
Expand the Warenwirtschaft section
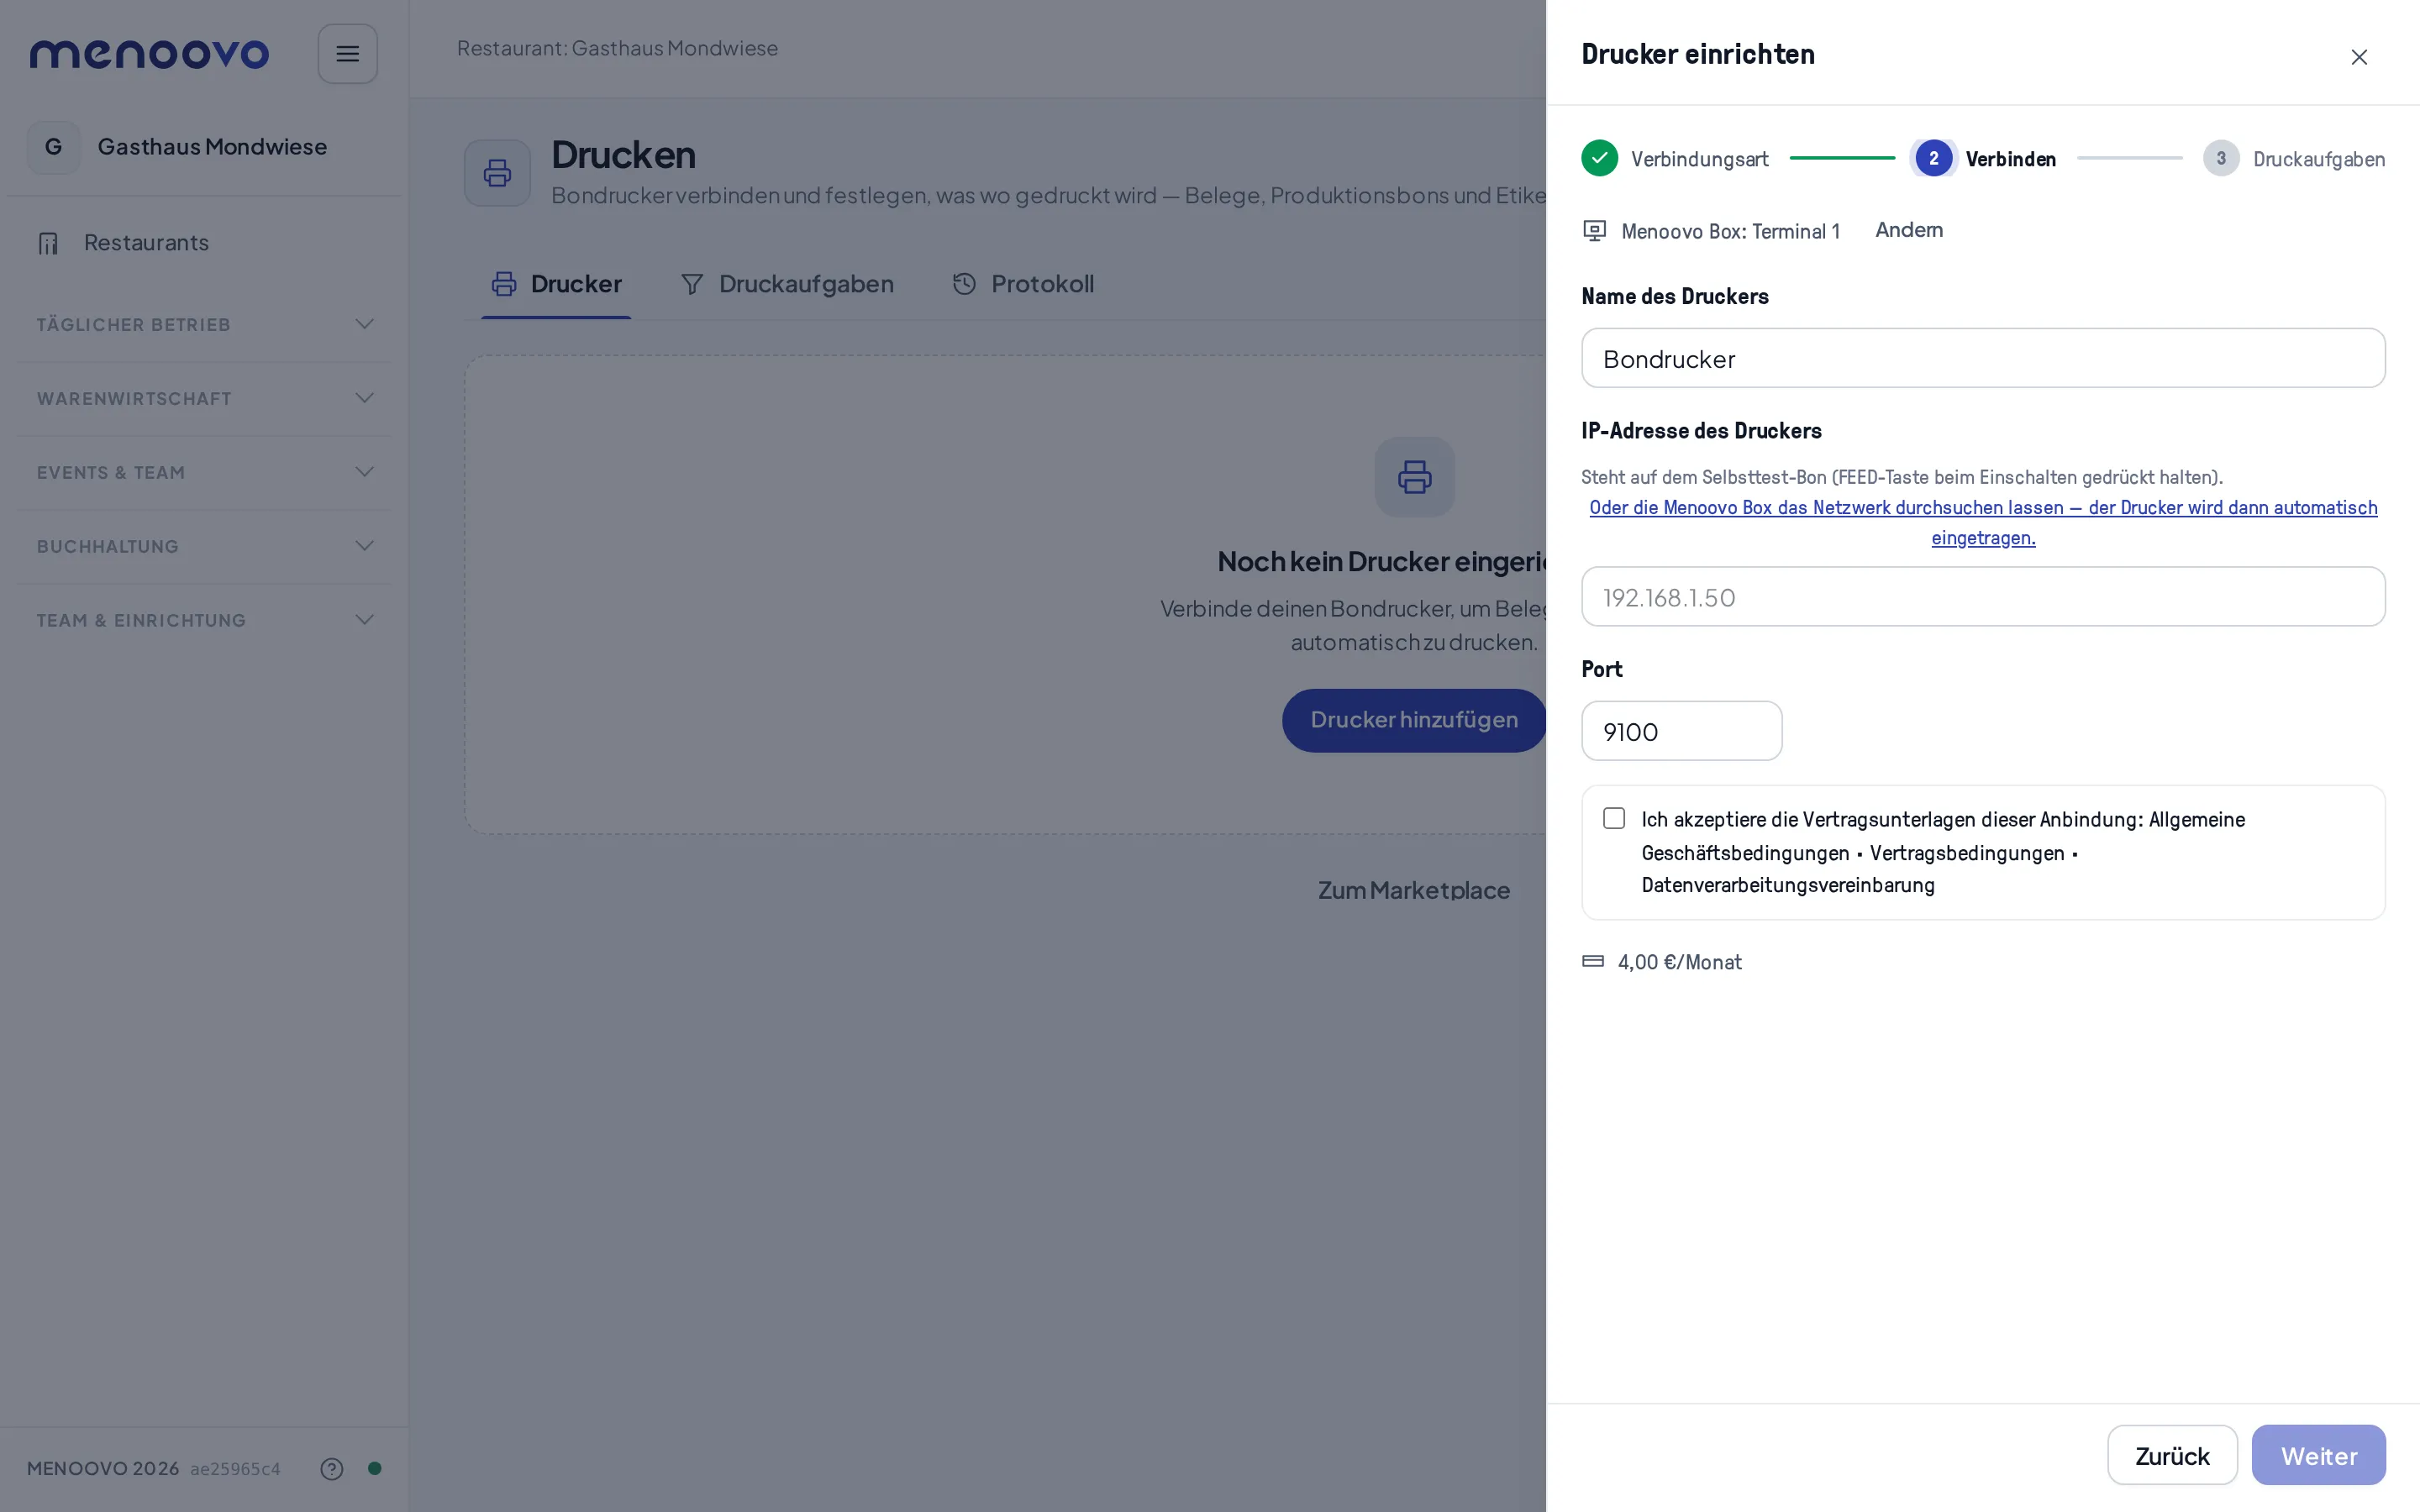point(204,398)
